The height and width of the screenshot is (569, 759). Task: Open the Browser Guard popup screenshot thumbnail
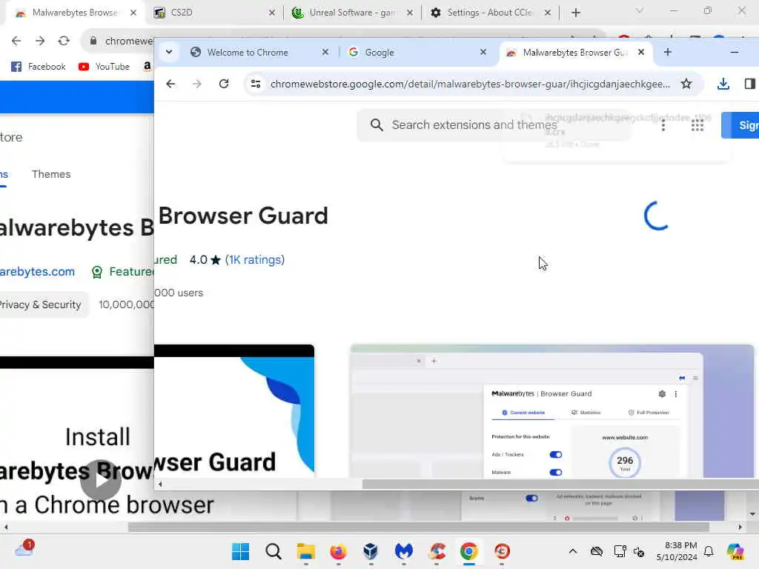(x=551, y=411)
